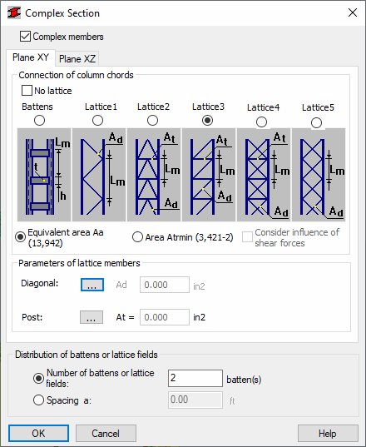
Task: Open Post section selection with ellipsis button
Action: tap(91, 317)
